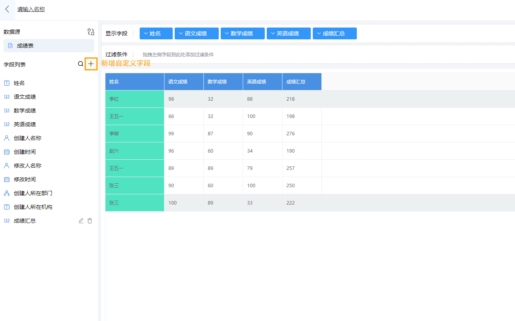Click the 请输入名称 name input field

(x=30, y=9)
